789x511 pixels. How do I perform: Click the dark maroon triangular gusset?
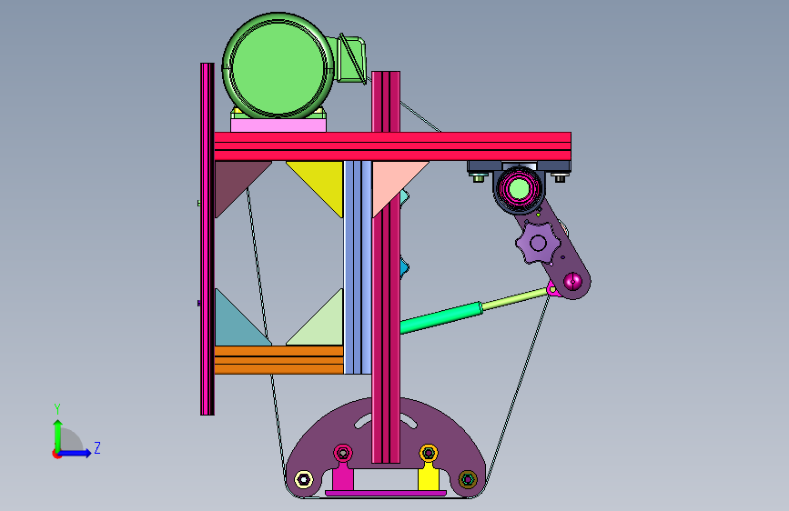coord(236,181)
